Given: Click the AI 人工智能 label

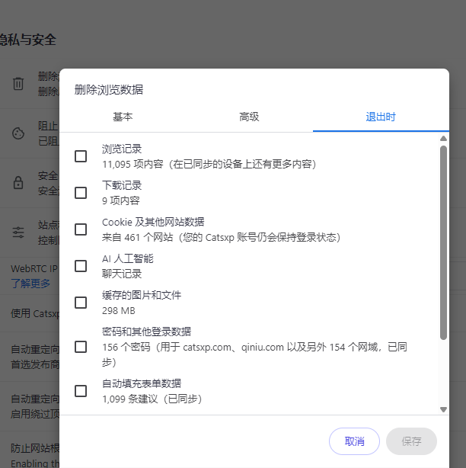Looking at the screenshot, I should 128,258.
